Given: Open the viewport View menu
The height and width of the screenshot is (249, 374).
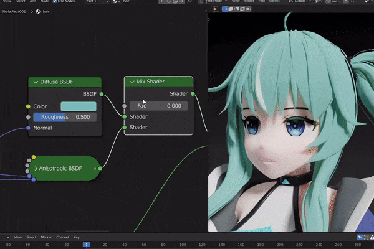Looking at the screenshot, I should coord(236,1).
